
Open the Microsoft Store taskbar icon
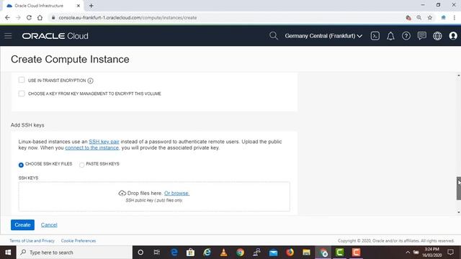tap(190, 253)
